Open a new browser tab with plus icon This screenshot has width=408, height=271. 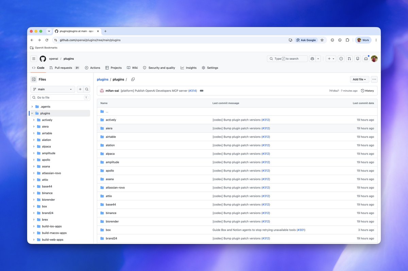pyautogui.click(x=105, y=31)
